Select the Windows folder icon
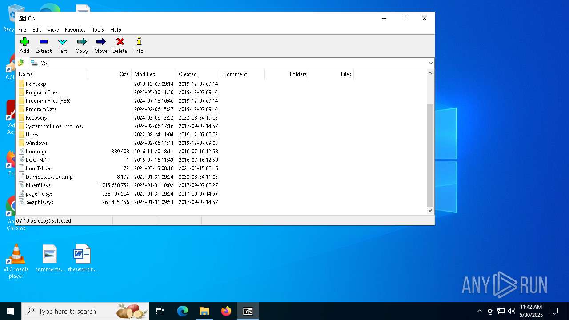 [21, 143]
